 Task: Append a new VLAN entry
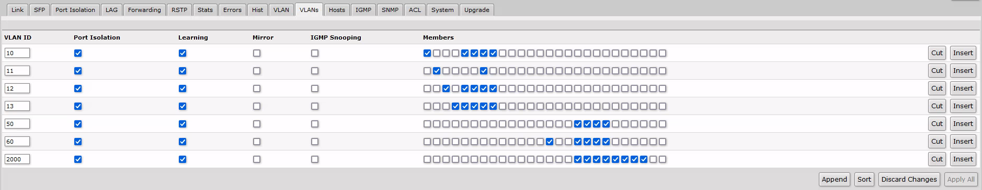pos(835,180)
